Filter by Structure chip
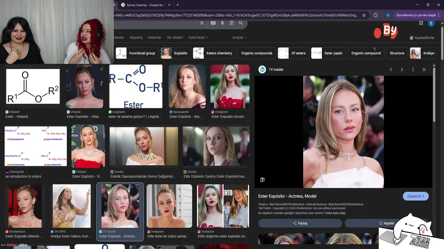This screenshot has height=249, width=444. [397, 53]
